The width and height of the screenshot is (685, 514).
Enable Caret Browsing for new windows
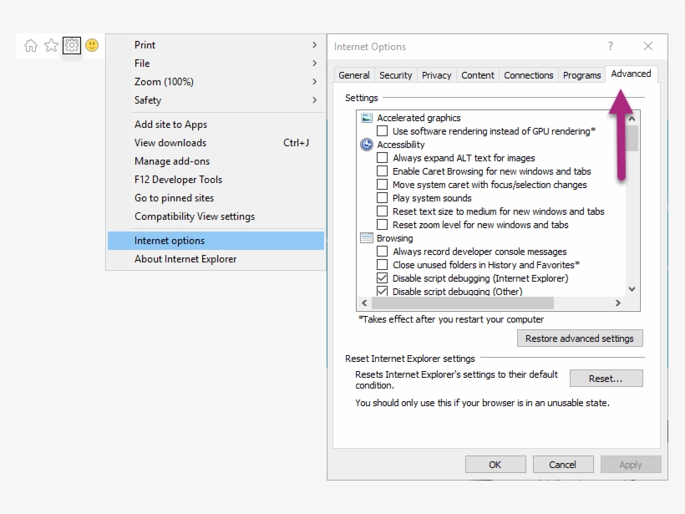pos(383,170)
